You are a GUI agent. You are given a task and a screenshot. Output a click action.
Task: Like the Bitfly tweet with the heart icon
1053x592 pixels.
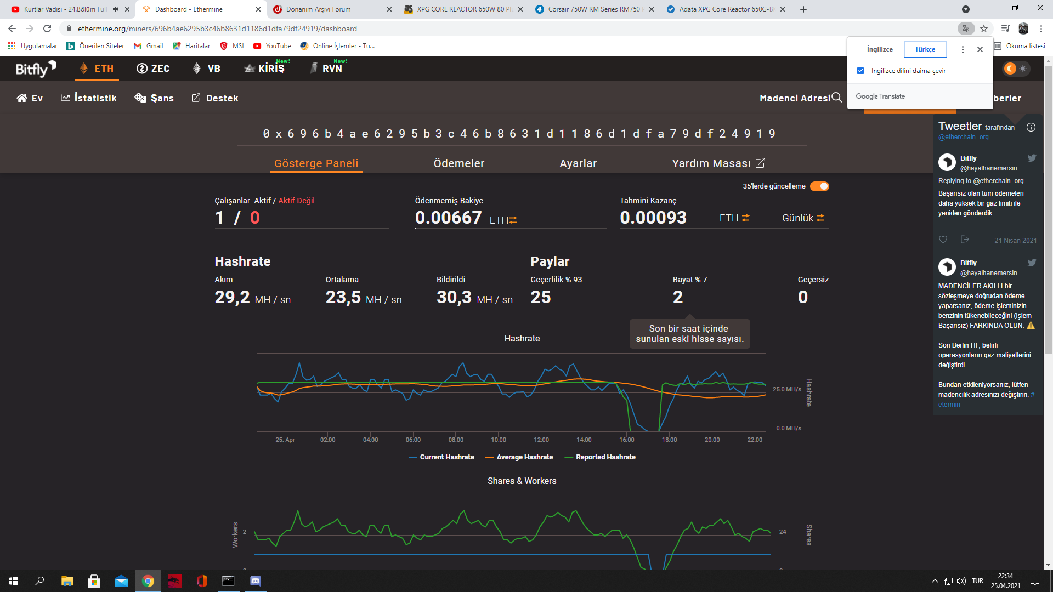[x=943, y=240]
